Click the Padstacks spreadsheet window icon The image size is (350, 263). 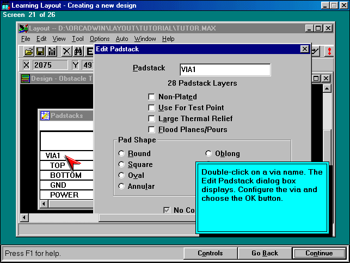pyautogui.click(x=45, y=116)
